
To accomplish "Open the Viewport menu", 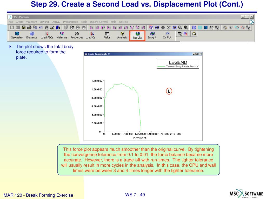I will pos(31,22).
